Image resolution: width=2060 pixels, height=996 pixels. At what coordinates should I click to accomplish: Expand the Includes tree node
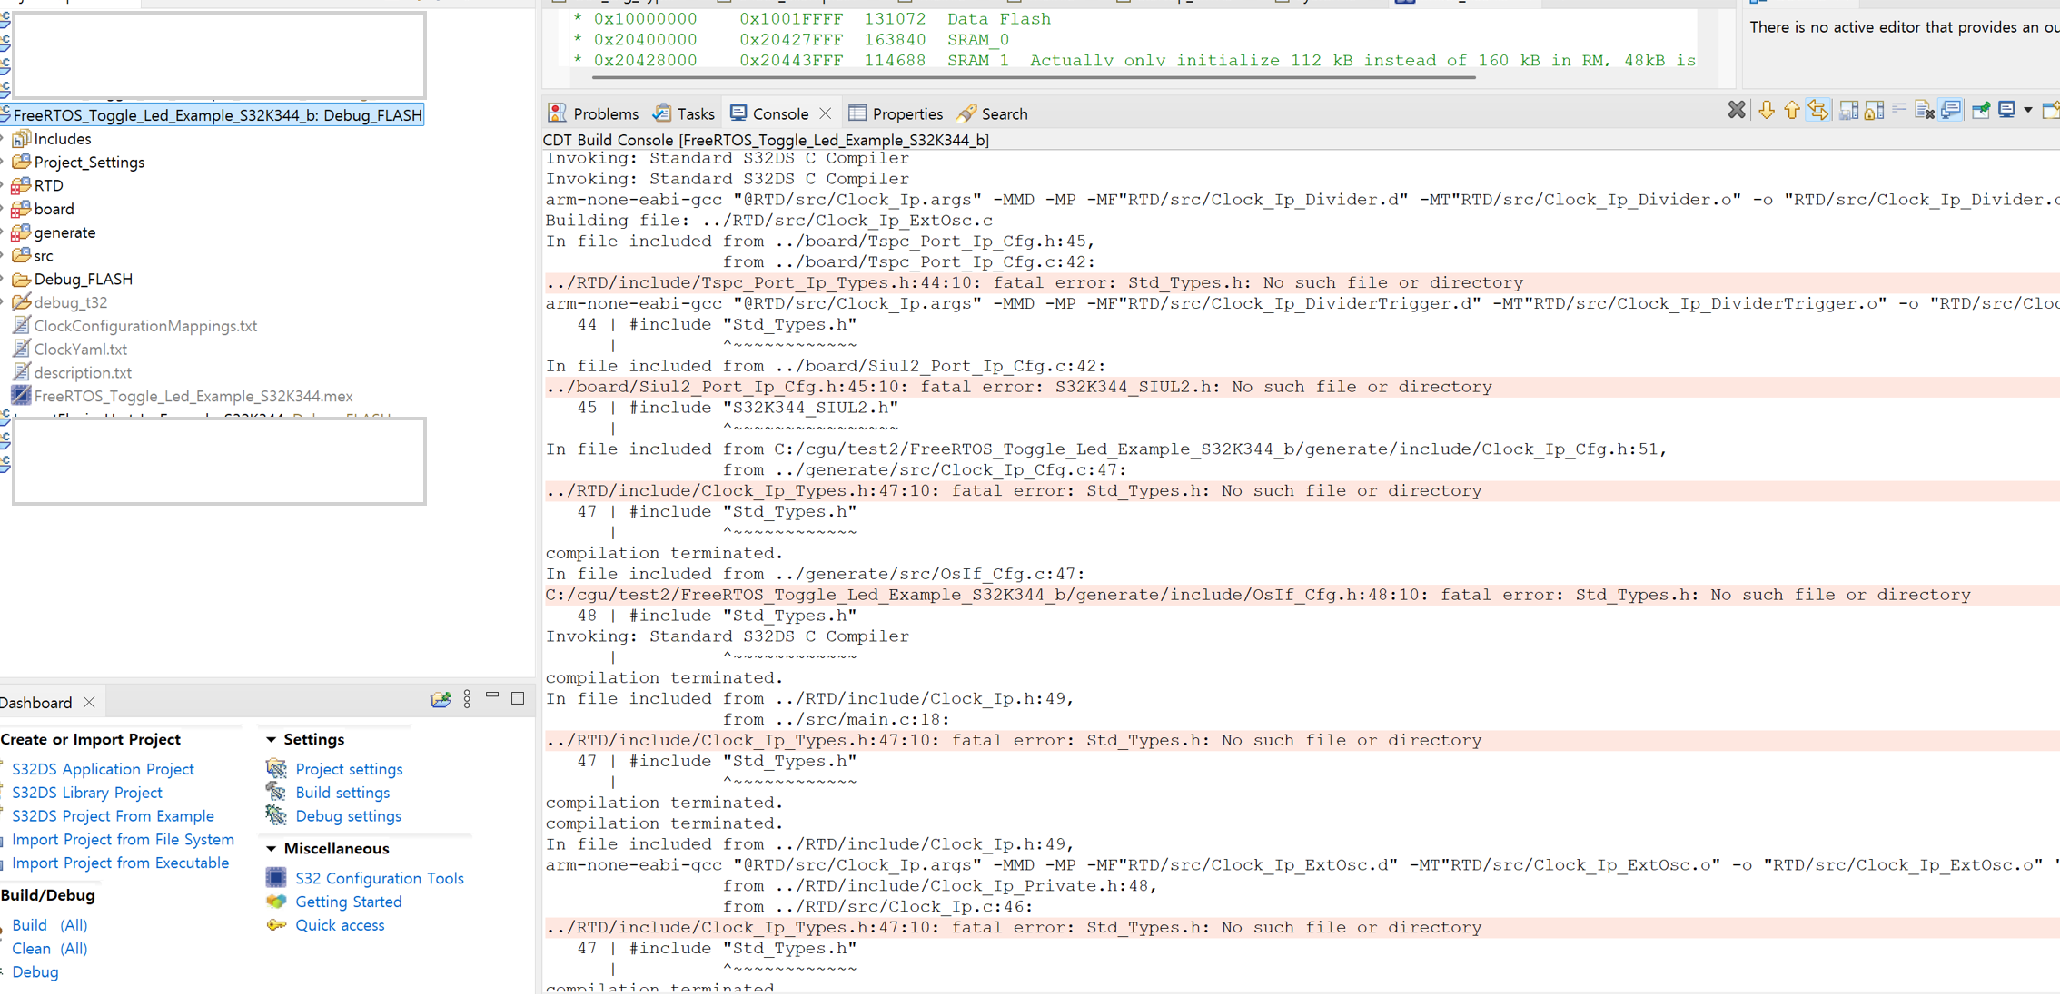click(x=4, y=139)
